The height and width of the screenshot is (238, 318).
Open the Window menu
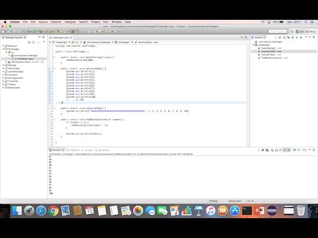tap(117, 22)
